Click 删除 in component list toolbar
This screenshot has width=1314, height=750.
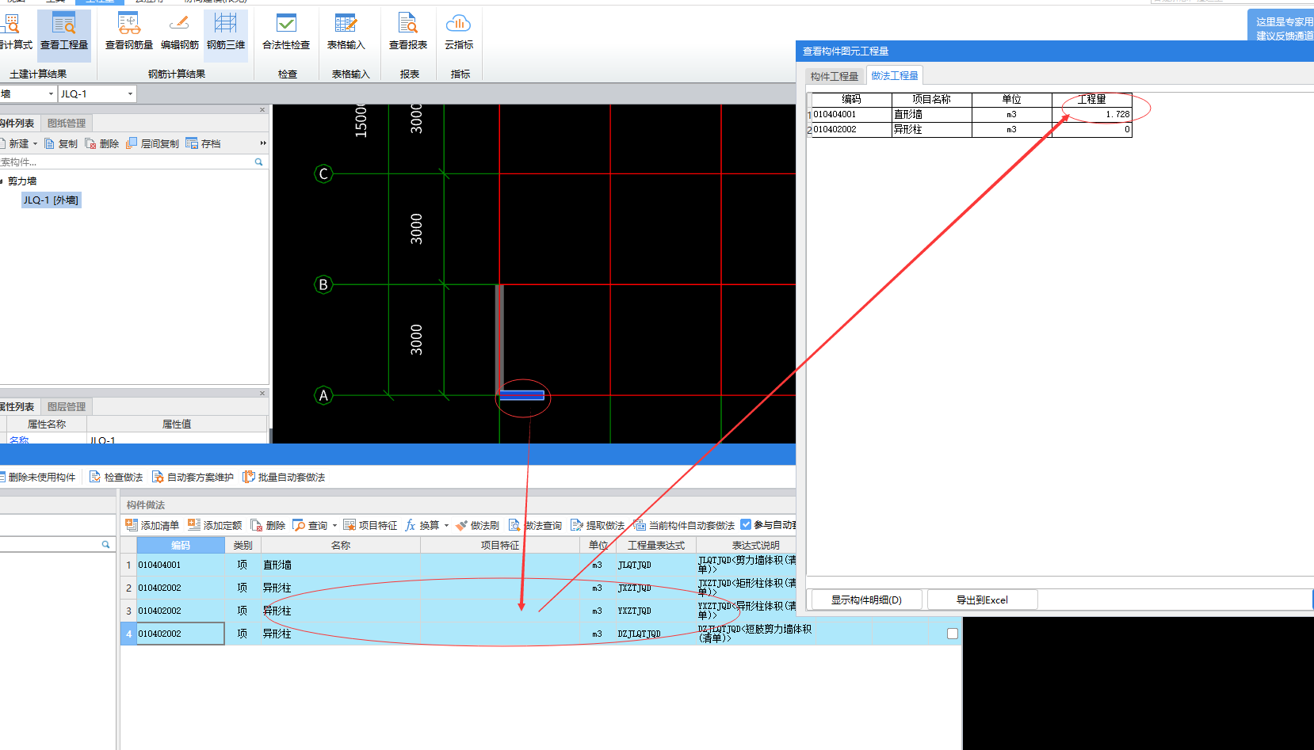pyautogui.click(x=102, y=143)
